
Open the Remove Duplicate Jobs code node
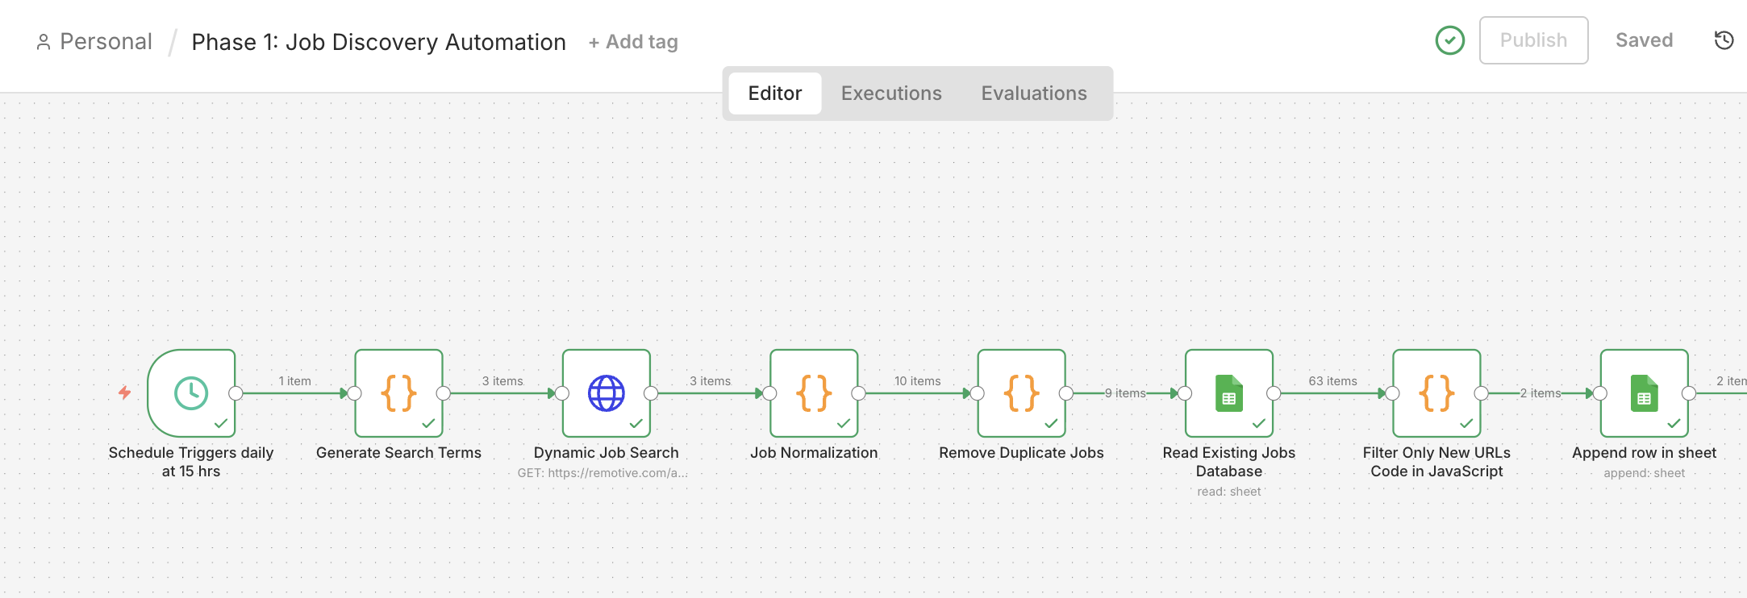pyautogui.click(x=1022, y=393)
